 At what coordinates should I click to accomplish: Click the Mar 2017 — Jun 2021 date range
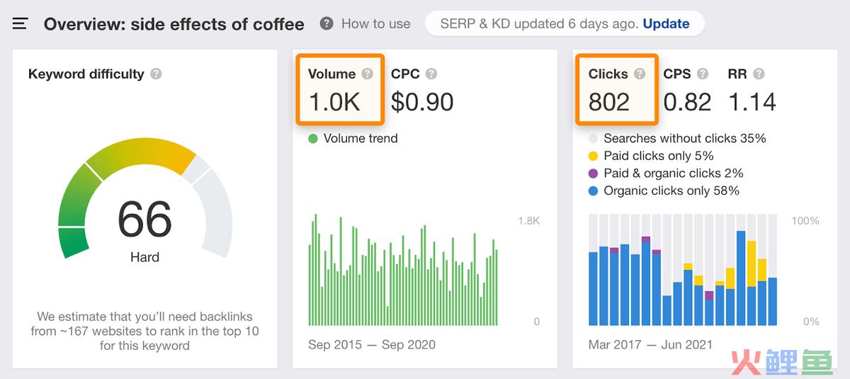[x=650, y=345]
